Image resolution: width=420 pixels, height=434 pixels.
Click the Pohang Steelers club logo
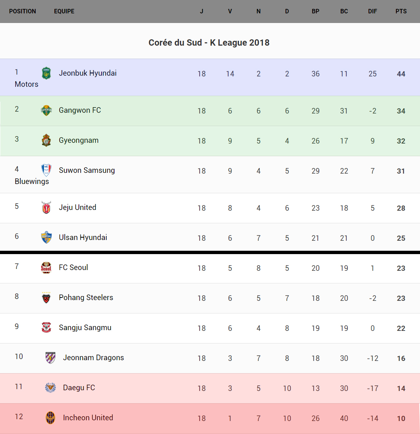click(46, 297)
